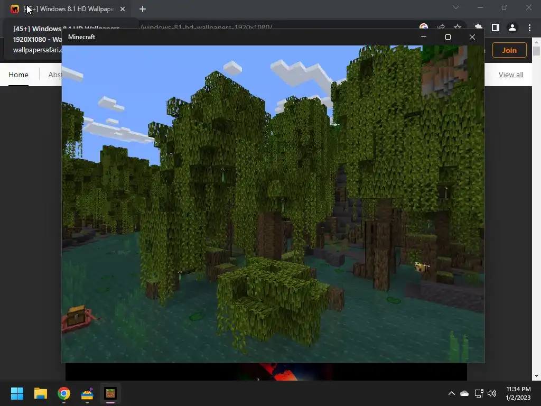This screenshot has height=406, width=541.
Task: Maximize the Minecraft window
Action: 448,37
